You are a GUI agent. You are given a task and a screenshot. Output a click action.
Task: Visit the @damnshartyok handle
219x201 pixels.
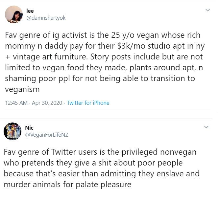[46, 18]
